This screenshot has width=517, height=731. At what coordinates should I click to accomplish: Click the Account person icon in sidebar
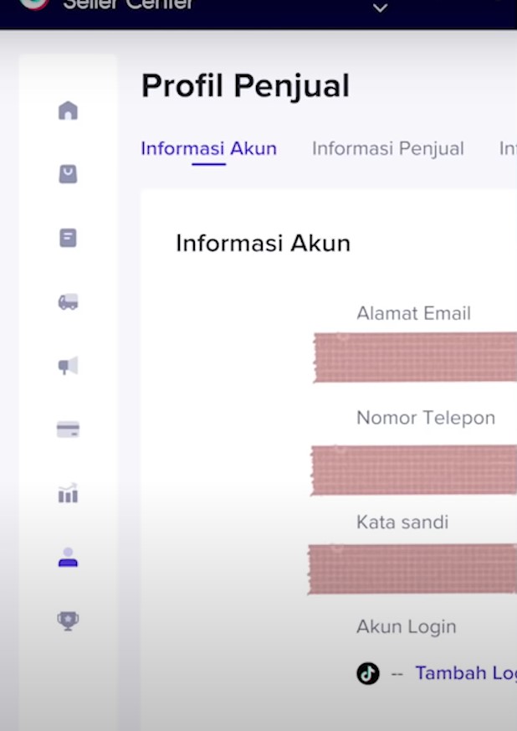pos(68,558)
